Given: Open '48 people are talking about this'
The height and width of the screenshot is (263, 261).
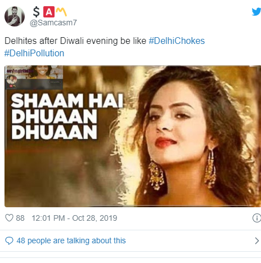Looking at the screenshot, I should click(x=71, y=240).
